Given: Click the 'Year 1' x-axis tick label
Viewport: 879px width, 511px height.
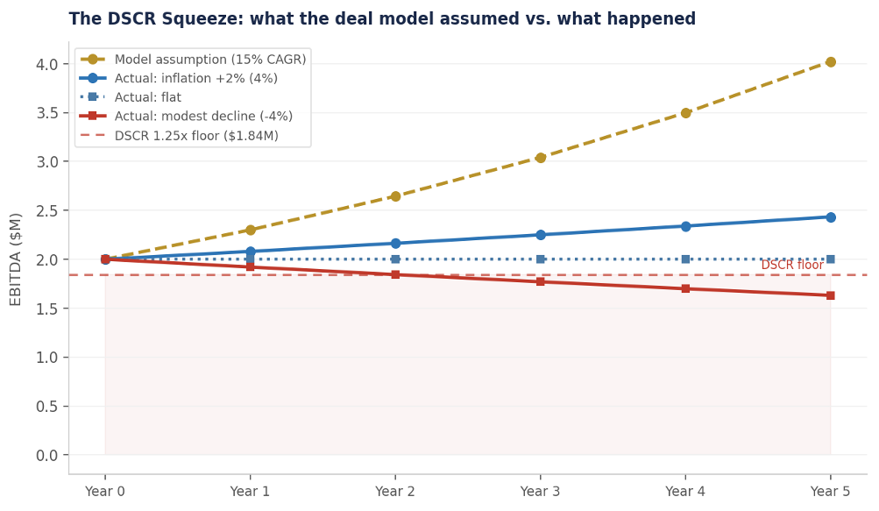Looking at the screenshot, I should click(x=251, y=492).
